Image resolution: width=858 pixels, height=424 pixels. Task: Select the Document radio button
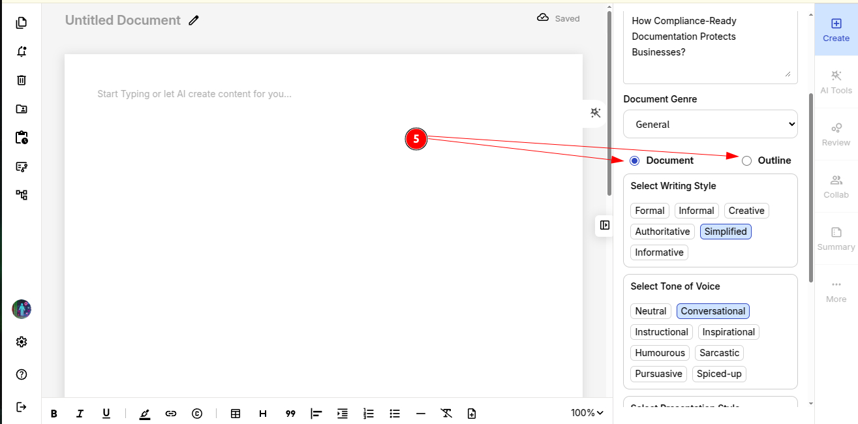[635, 160]
